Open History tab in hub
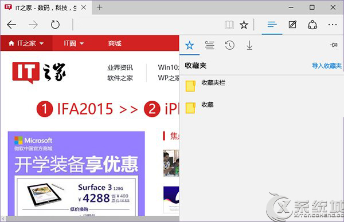 [x=230, y=45]
